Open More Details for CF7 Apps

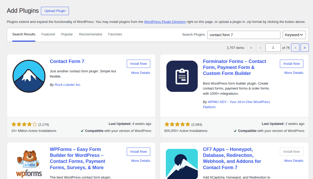(294, 161)
